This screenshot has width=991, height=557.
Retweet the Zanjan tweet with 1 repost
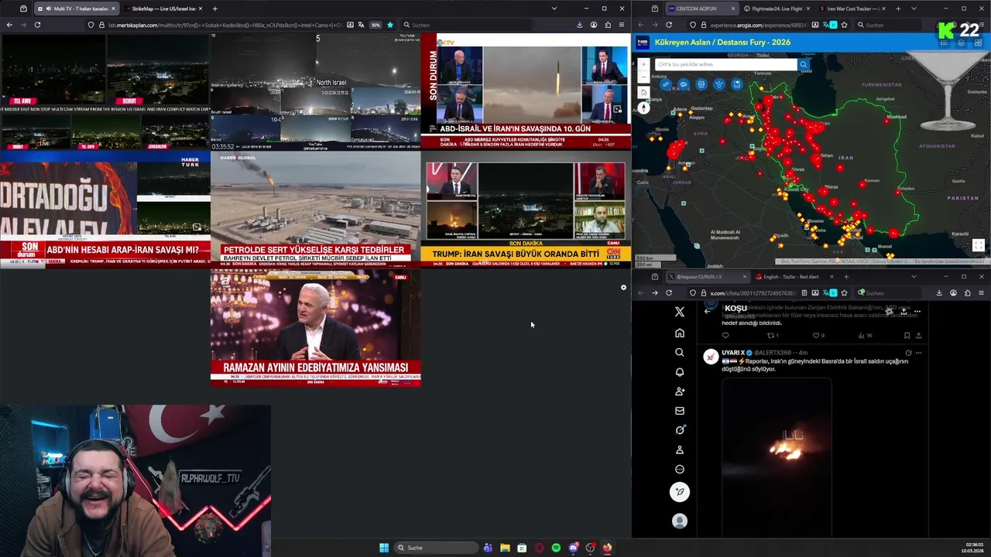point(771,336)
